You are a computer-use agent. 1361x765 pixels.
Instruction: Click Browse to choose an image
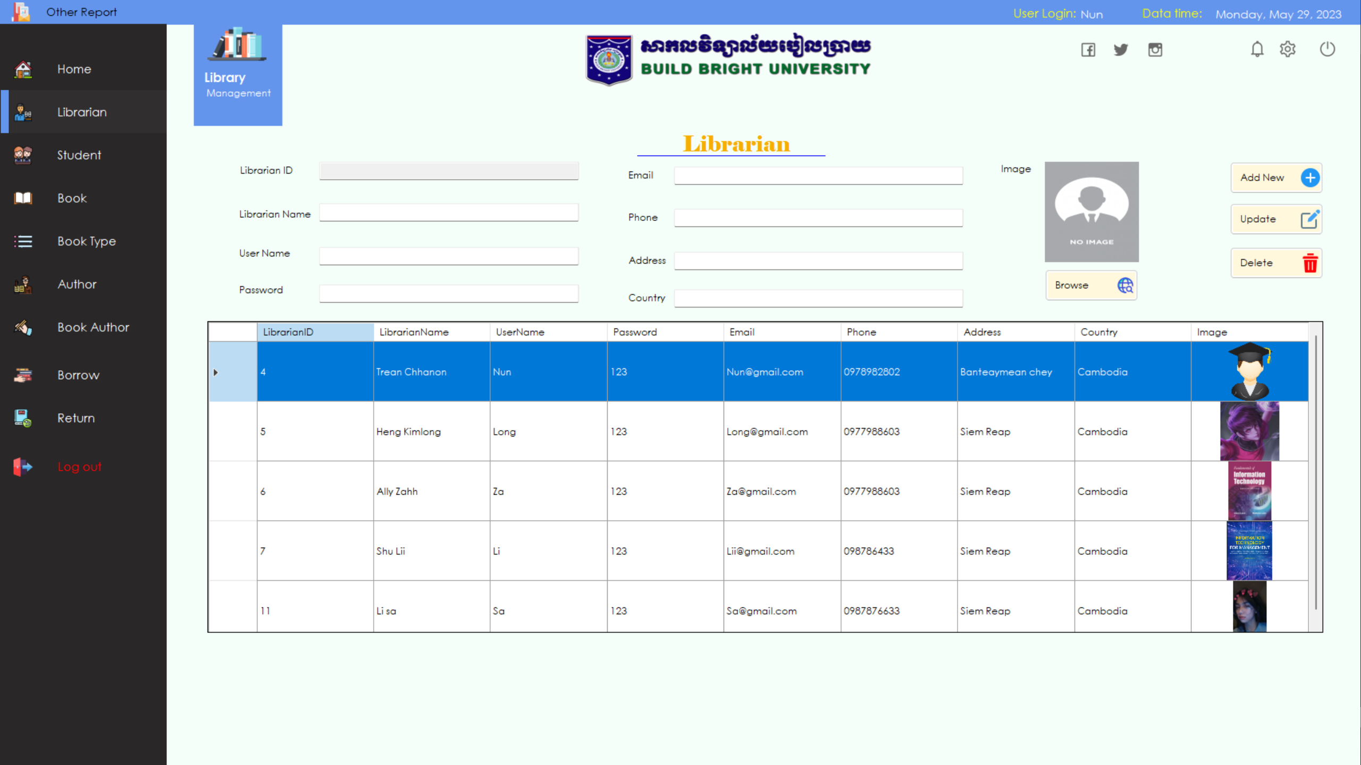point(1090,285)
